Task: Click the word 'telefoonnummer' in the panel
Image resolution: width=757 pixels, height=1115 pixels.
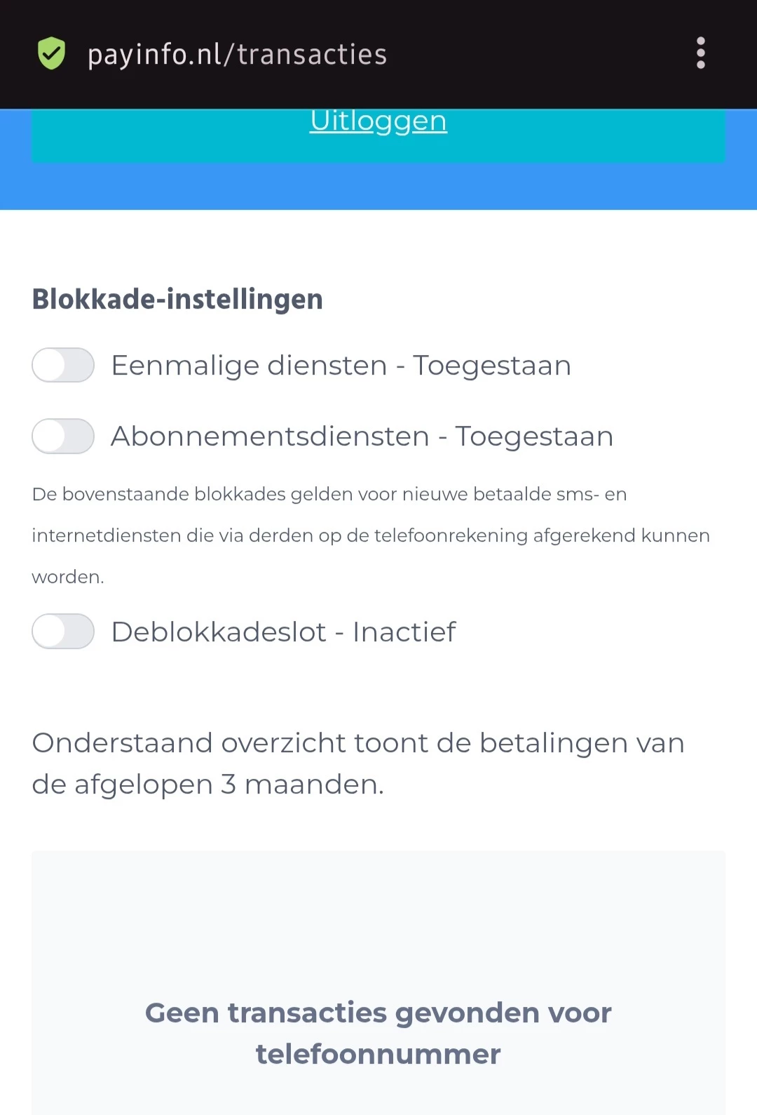Action: [x=378, y=1054]
